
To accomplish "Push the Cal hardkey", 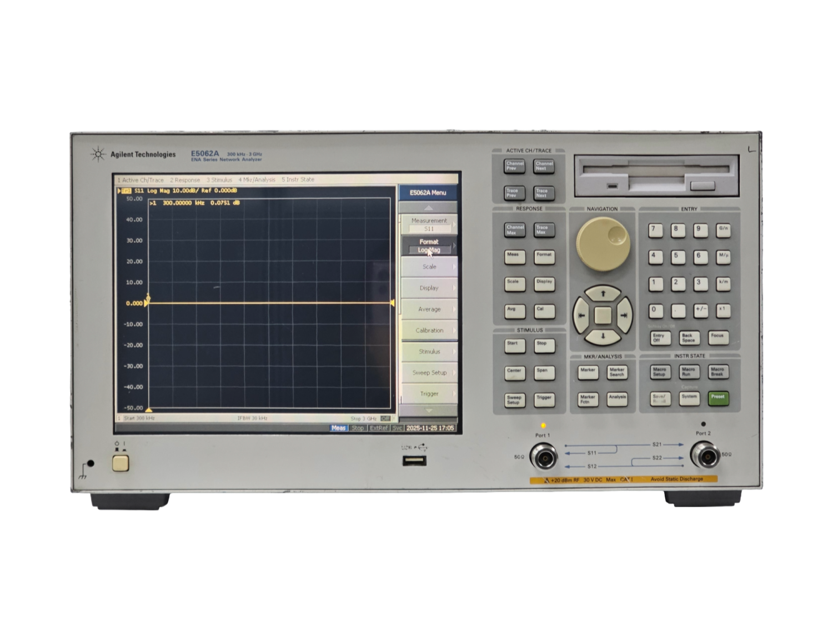I will 544,311.
